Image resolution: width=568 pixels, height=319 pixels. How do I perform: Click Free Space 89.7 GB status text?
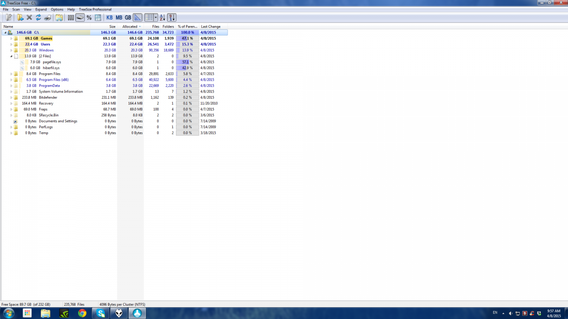pyautogui.click(x=26, y=304)
